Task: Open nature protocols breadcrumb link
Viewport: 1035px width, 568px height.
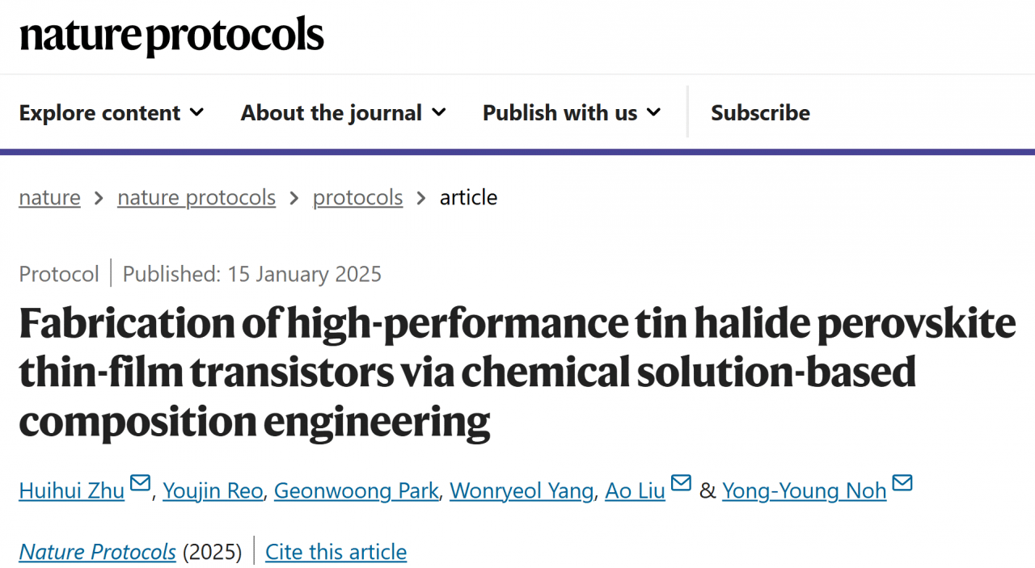Action: (x=196, y=198)
